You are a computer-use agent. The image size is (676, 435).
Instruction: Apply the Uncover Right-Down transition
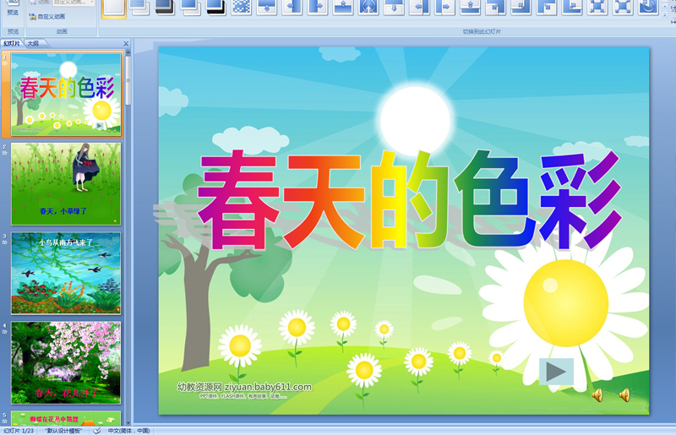click(547, 8)
